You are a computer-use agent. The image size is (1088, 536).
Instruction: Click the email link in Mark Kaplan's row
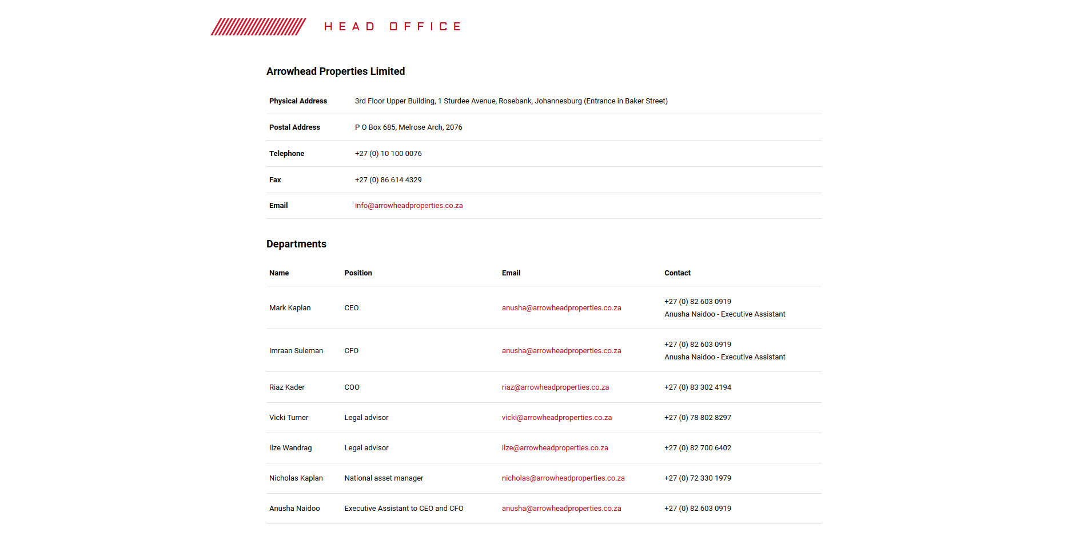(x=561, y=308)
